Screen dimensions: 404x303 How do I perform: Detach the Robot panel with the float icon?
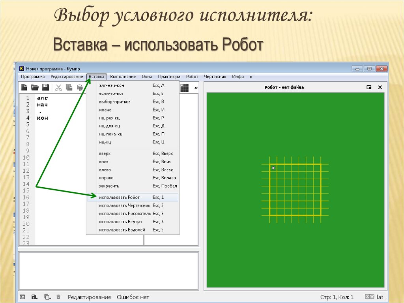(x=369, y=87)
